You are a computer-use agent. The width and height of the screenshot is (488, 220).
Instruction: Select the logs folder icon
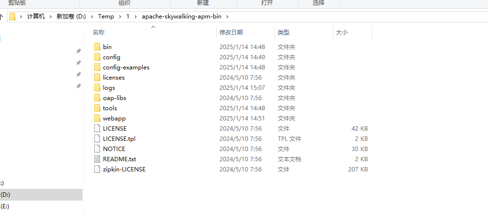[x=97, y=88]
